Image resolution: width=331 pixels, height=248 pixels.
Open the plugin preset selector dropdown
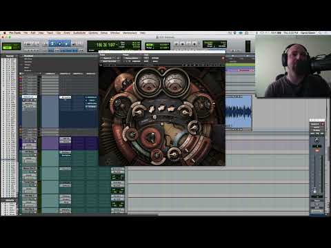(132, 58)
